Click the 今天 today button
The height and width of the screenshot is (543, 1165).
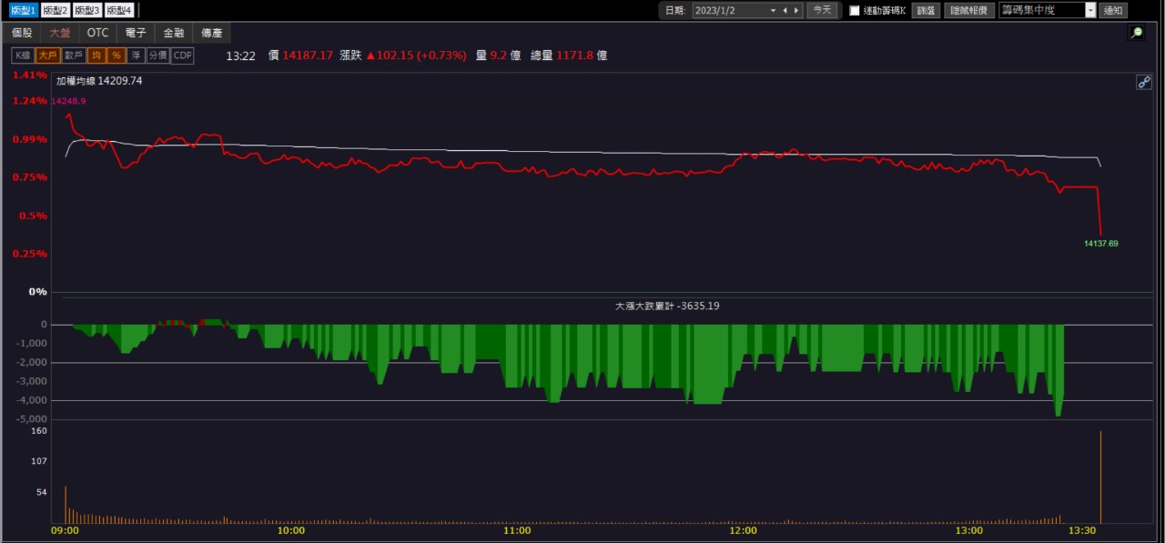coord(822,10)
